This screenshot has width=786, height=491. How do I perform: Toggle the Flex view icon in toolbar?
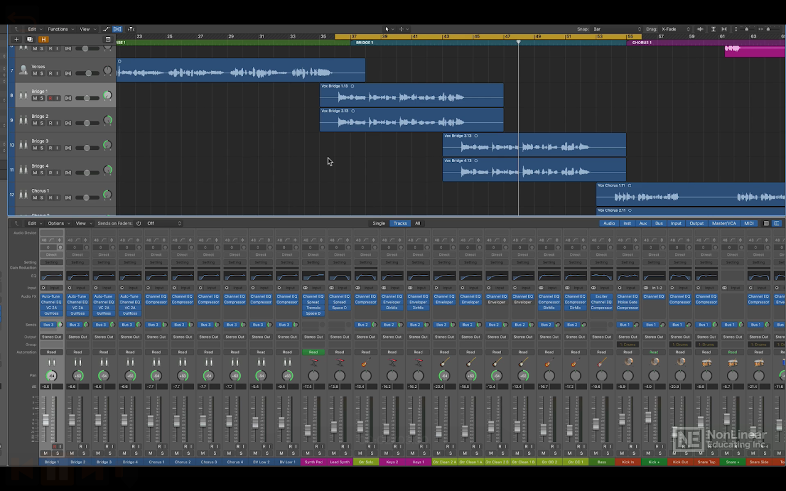coord(117,29)
